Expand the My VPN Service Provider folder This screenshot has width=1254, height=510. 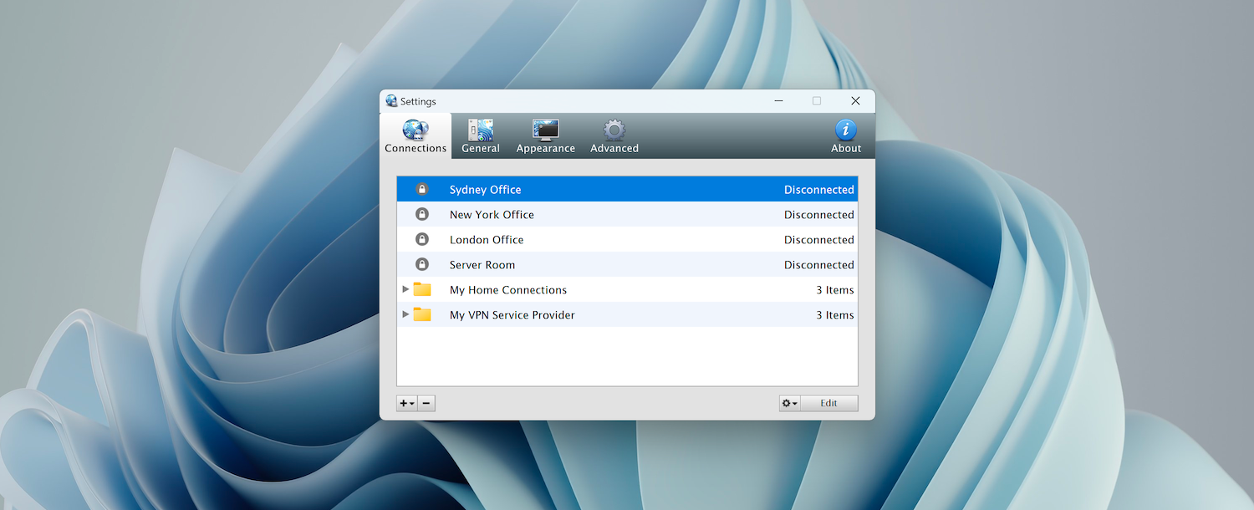(x=405, y=314)
